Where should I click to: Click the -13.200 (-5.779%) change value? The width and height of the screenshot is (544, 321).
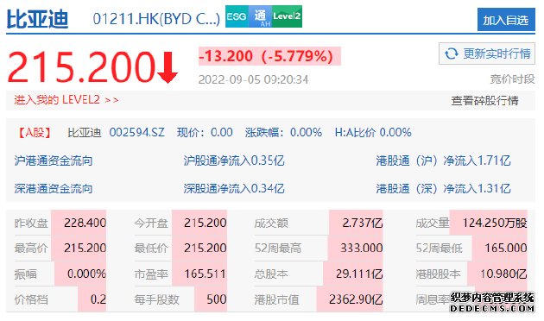point(269,56)
